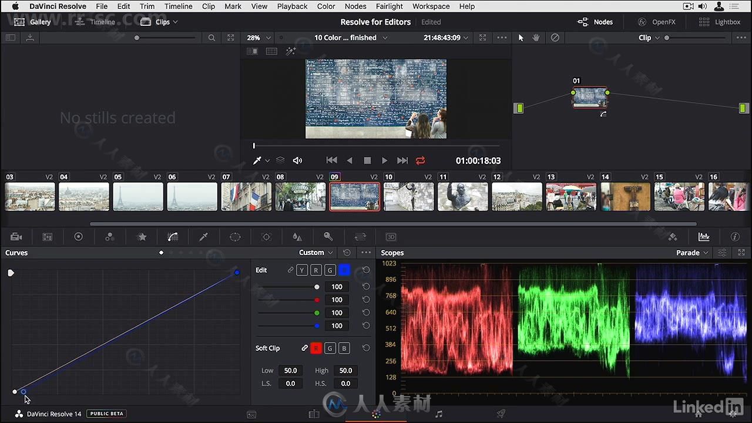Image resolution: width=752 pixels, height=423 pixels.
Task: Toggle the G curve channel button
Action: click(x=330, y=270)
